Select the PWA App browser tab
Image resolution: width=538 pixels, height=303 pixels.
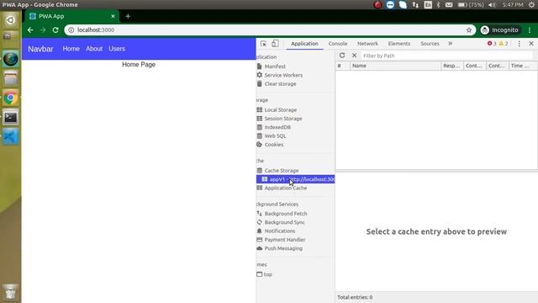tap(72, 16)
